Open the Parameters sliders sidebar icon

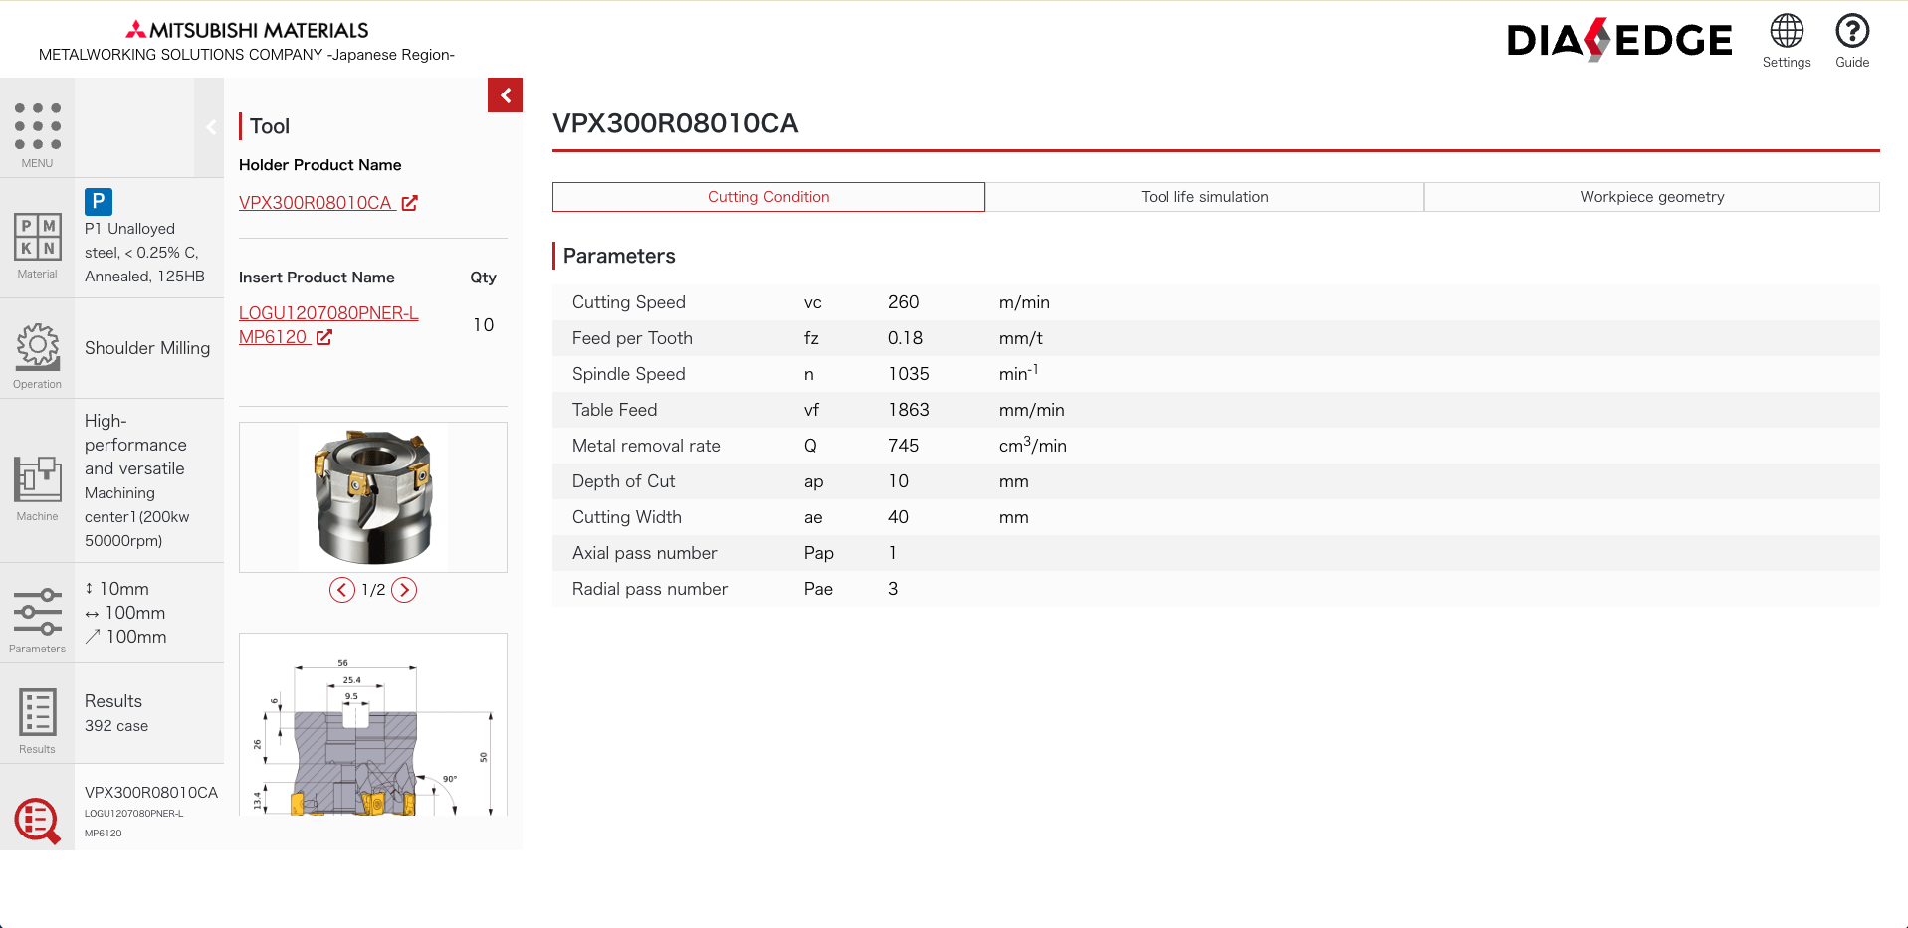pyautogui.click(x=37, y=614)
